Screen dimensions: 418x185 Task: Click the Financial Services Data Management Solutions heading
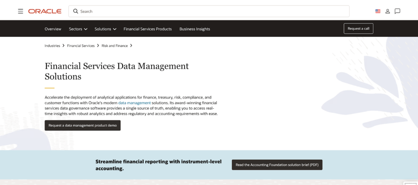click(117, 71)
